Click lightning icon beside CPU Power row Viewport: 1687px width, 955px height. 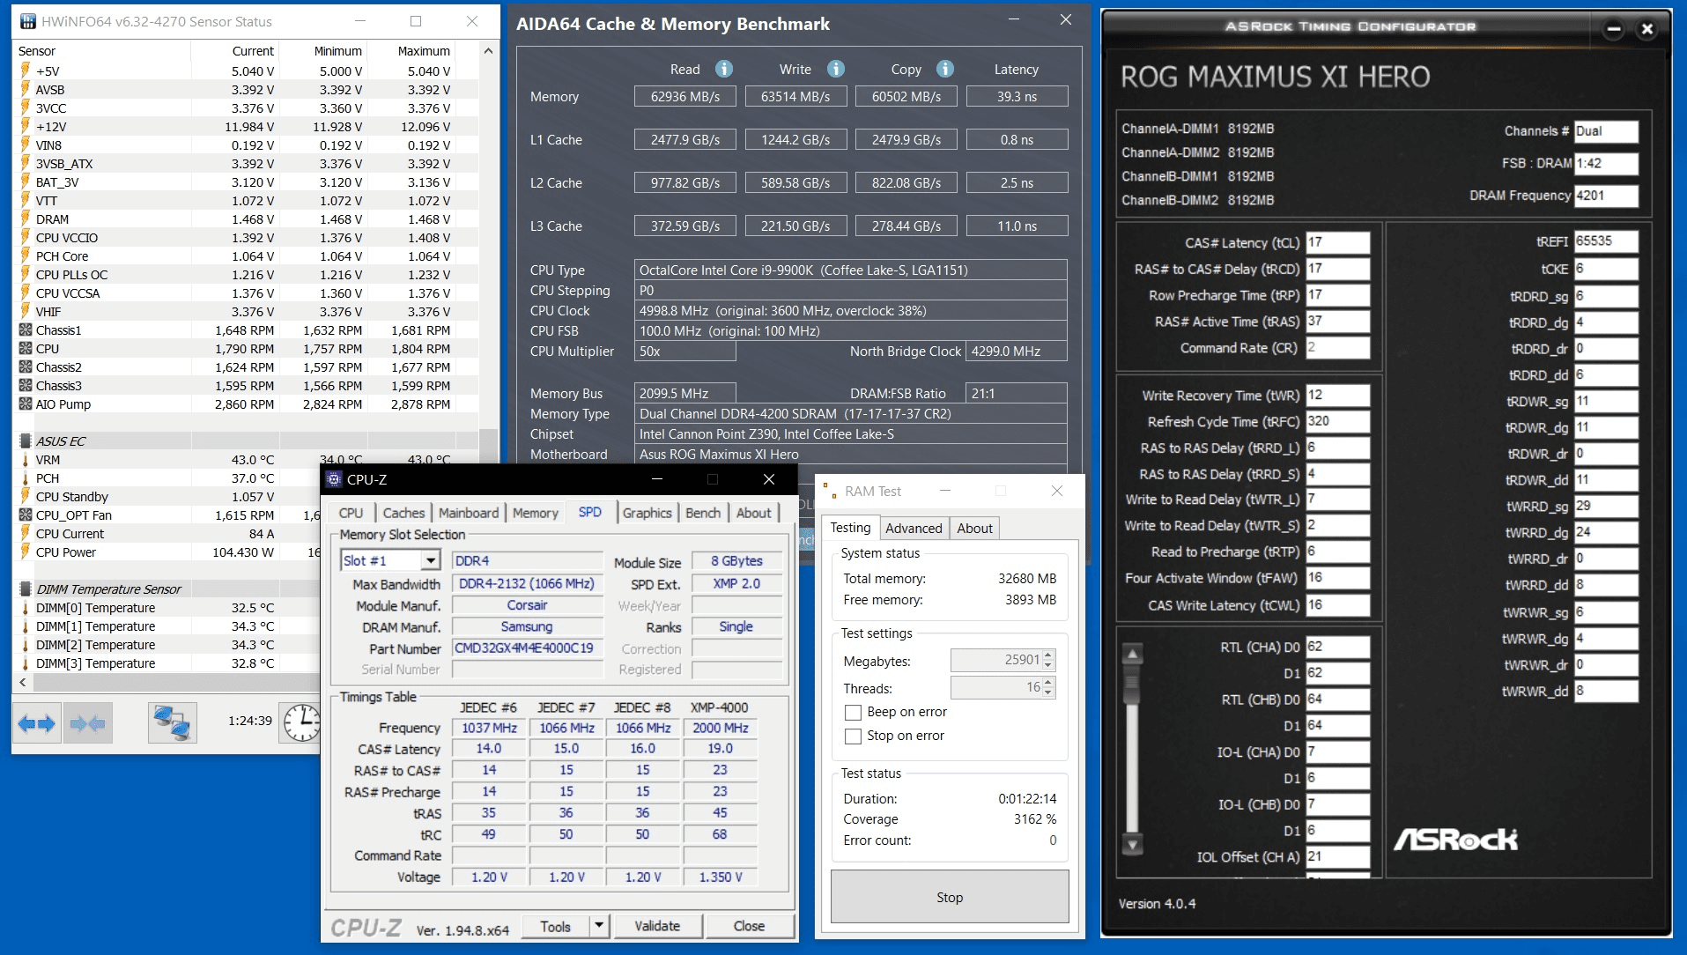click(x=26, y=552)
